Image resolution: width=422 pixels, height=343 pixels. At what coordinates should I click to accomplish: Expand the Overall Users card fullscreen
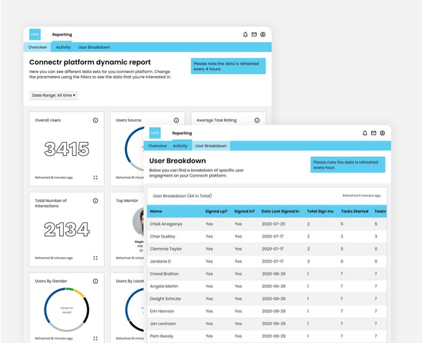(95, 177)
